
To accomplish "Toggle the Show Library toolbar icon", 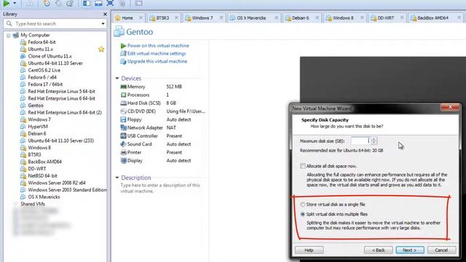I will click(x=87, y=3).
